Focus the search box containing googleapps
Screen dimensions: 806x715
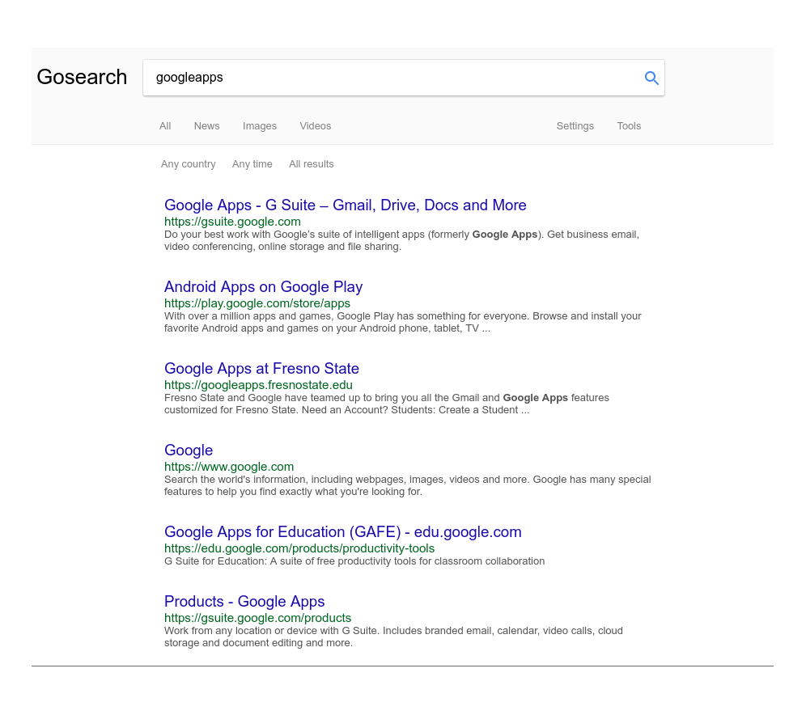point(404,78)
